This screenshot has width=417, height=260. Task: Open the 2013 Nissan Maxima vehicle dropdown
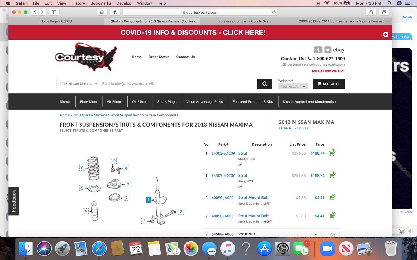78,84
